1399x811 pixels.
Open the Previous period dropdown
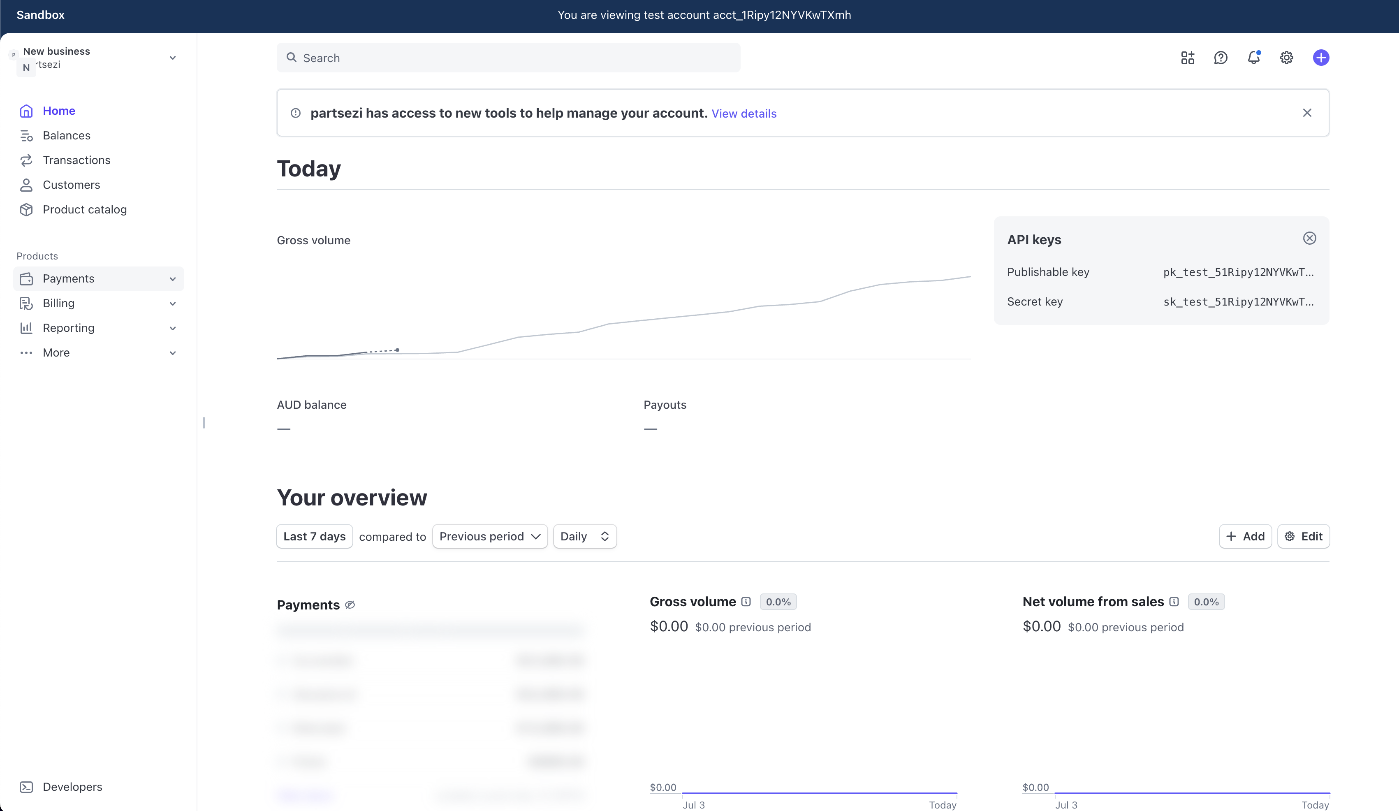(x=490, y=536)
